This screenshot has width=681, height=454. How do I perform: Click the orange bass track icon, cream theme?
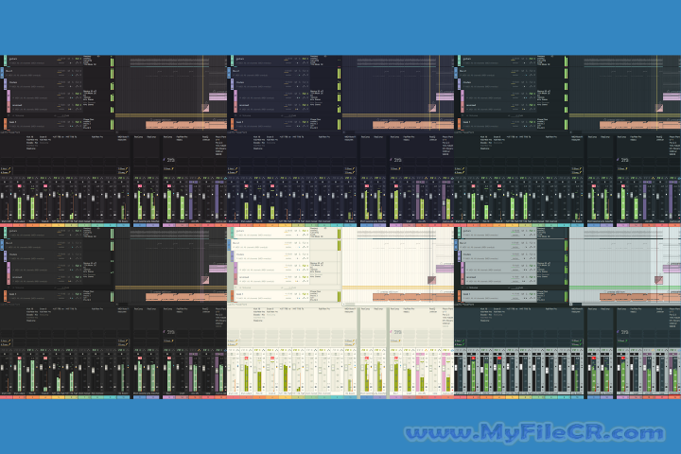(x=230, y=295)
